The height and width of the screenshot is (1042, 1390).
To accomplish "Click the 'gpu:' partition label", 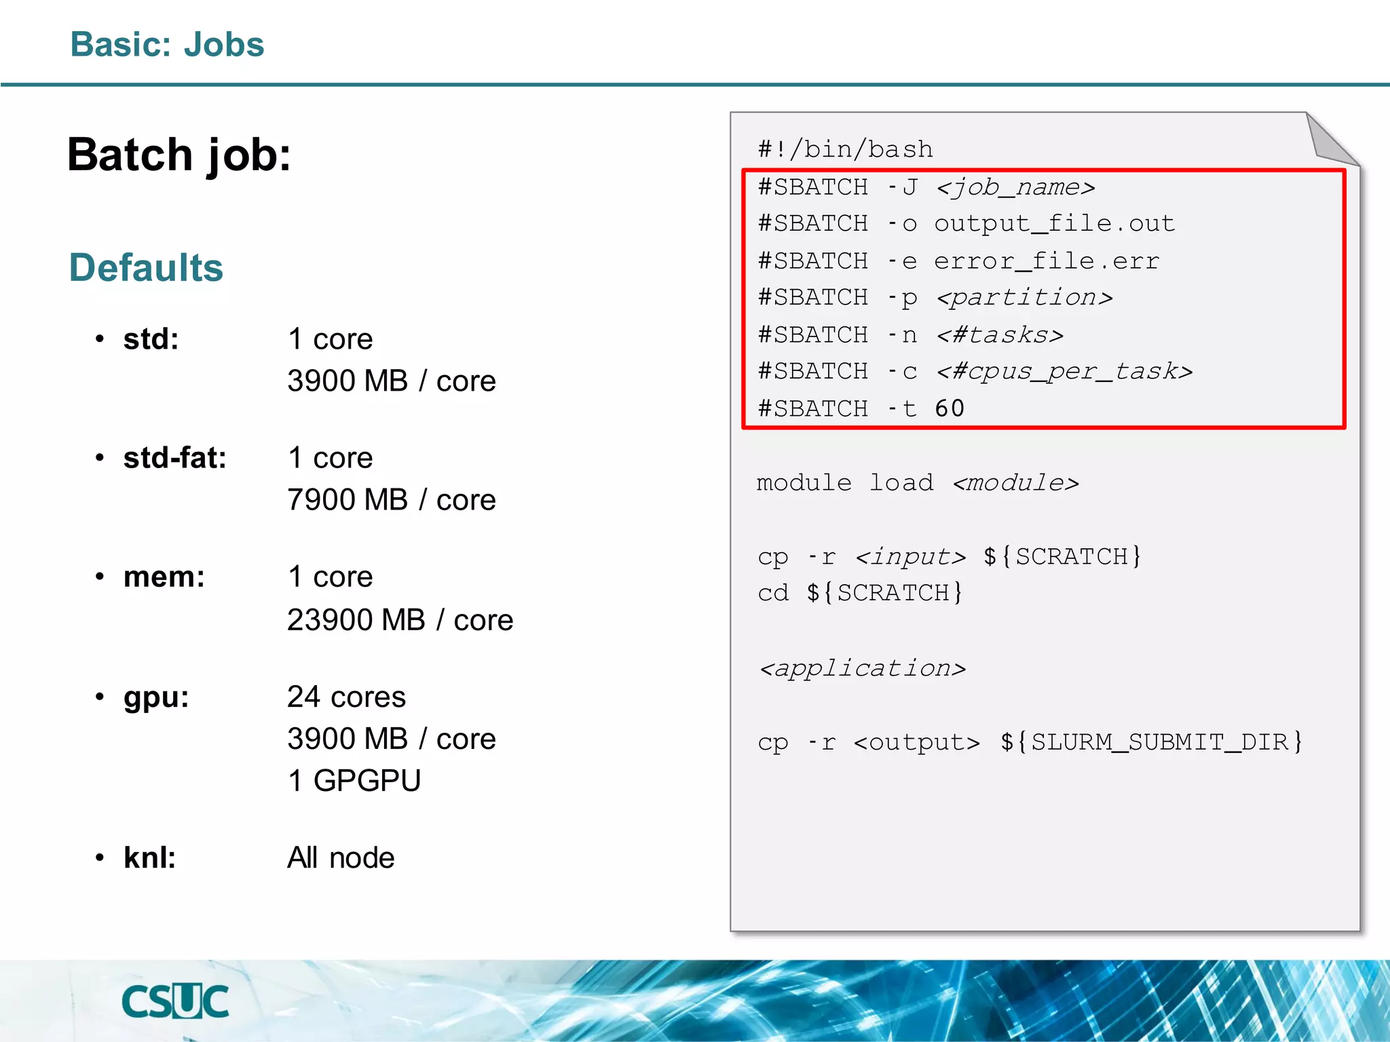I will click(156, 698).
